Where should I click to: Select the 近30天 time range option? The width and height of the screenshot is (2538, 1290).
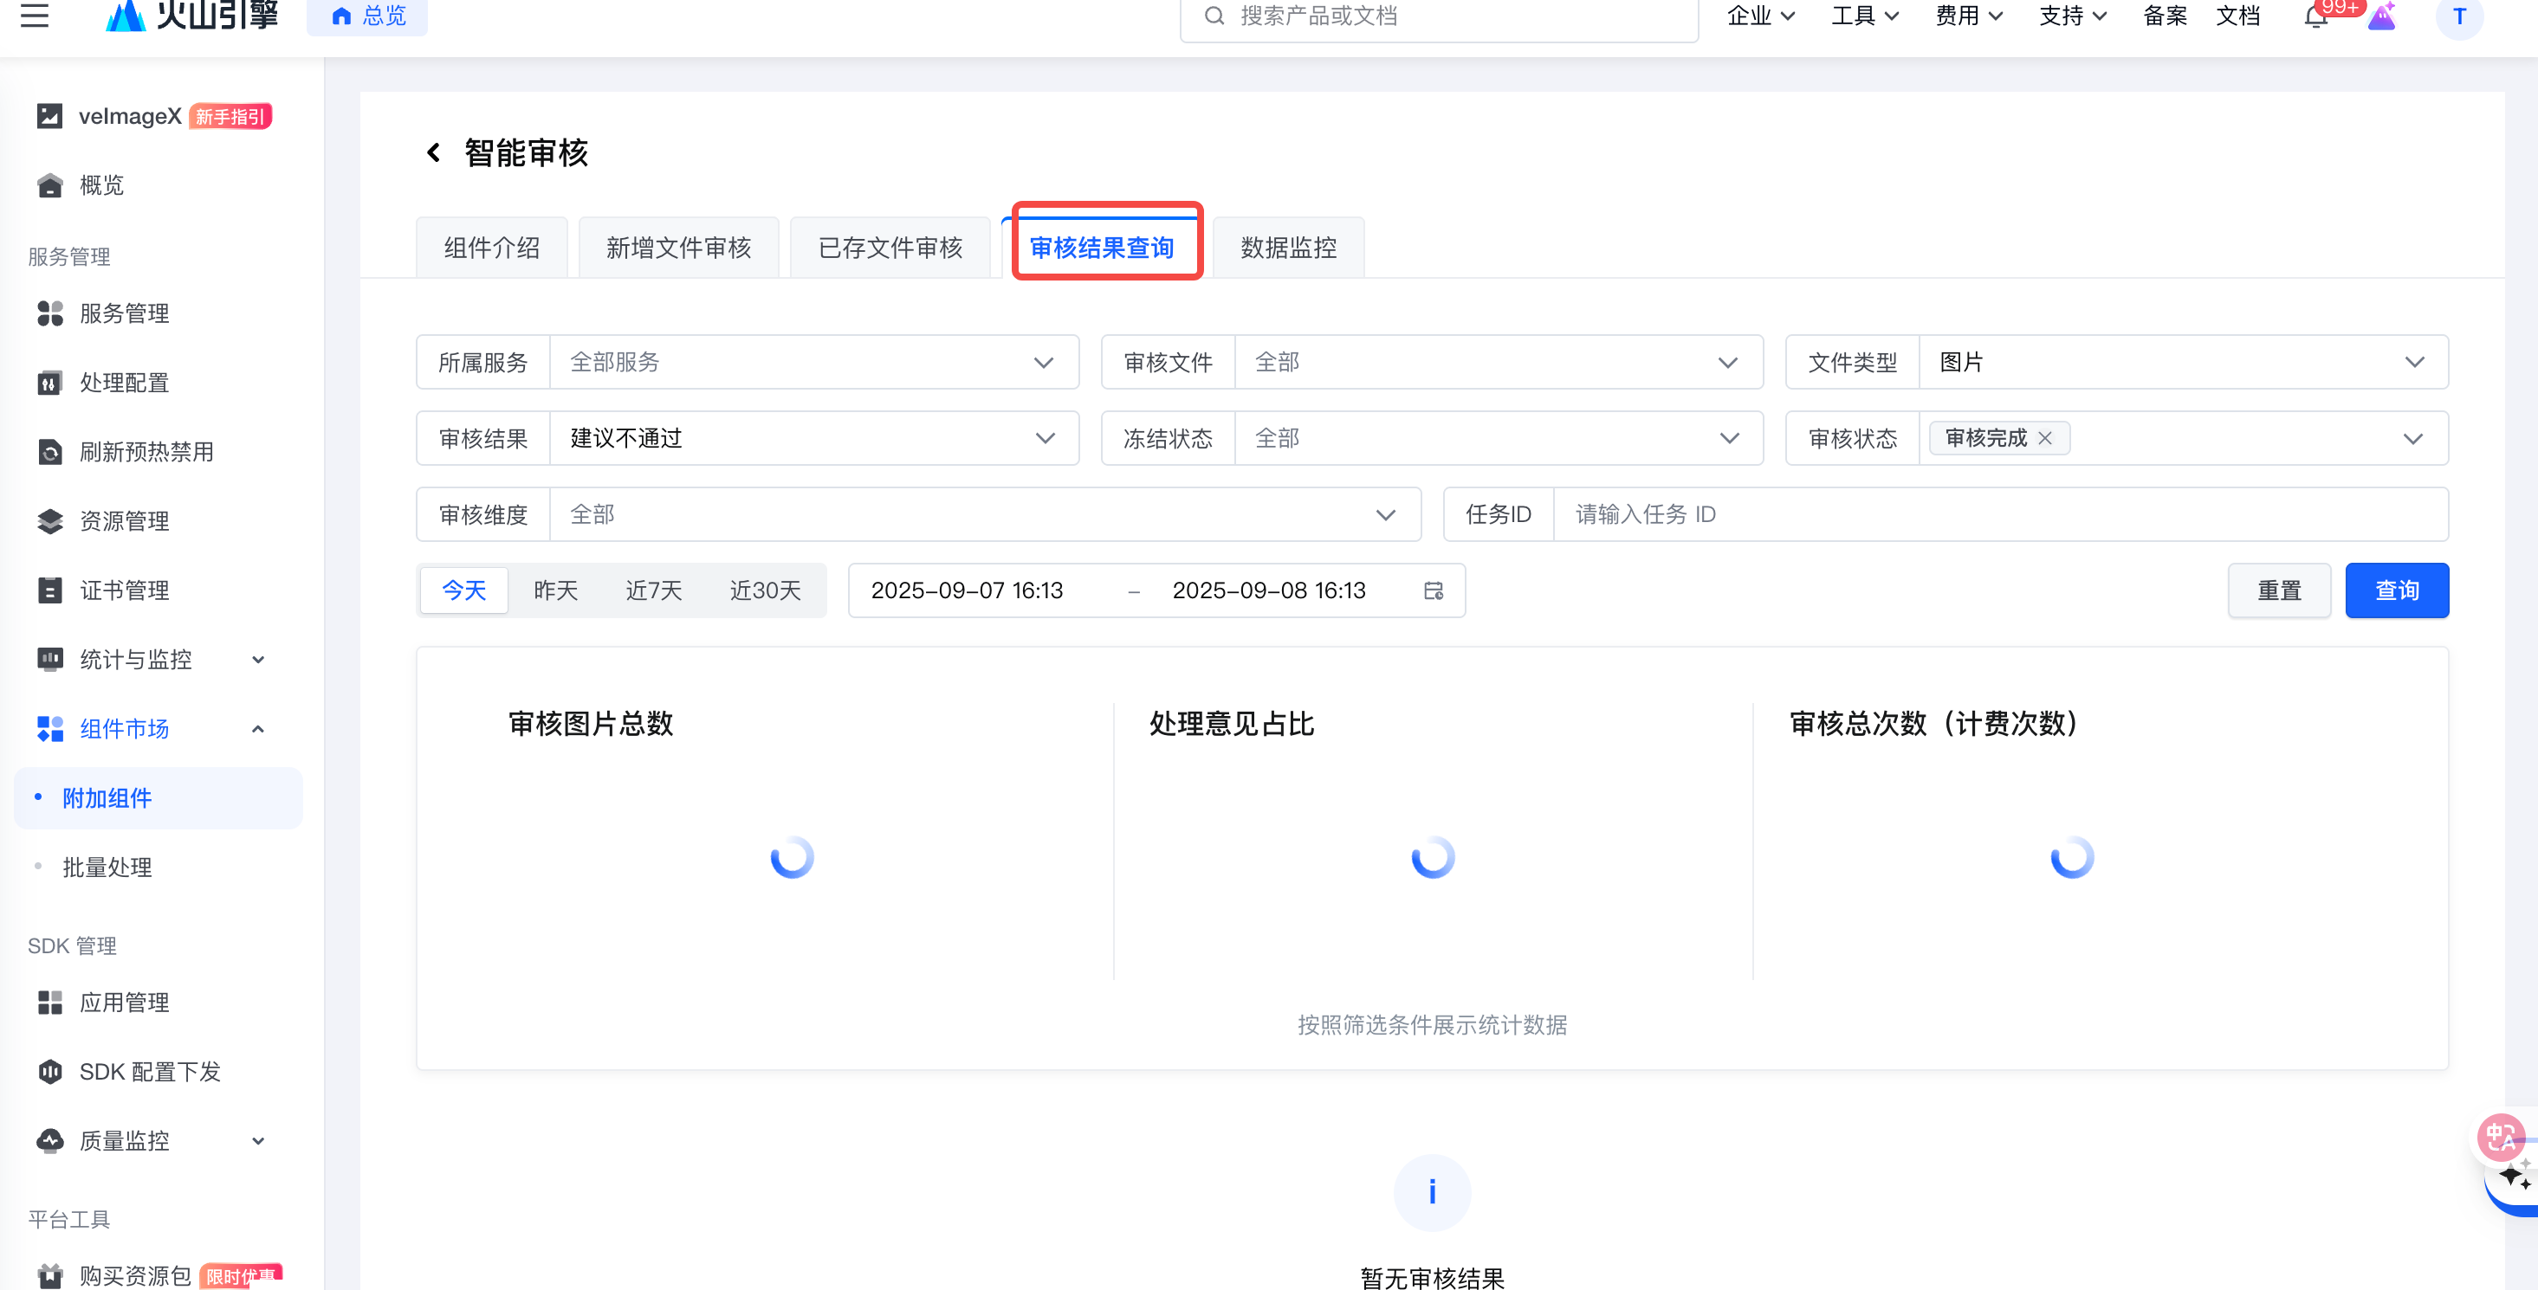tap(765, 590)
